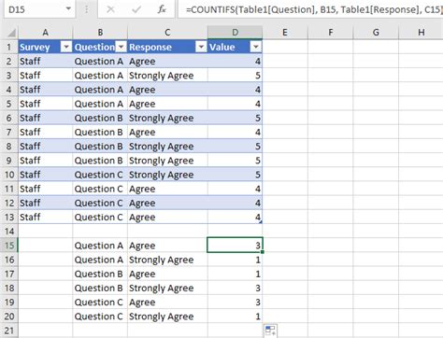Open the Question column filter dropdown
The height and width of the screenshot is (338, 443).
point(121,47)
